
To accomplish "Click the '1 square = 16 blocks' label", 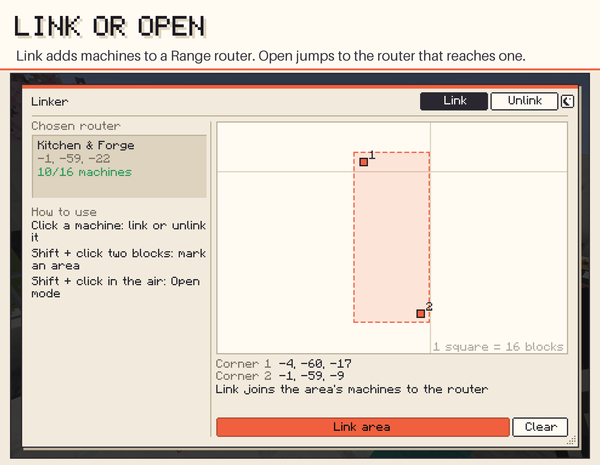I will coord(498,347).
